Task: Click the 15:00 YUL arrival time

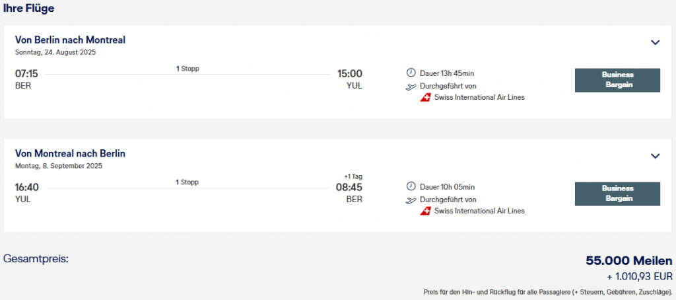Action: tap(349, 74)
